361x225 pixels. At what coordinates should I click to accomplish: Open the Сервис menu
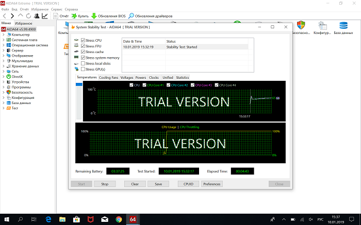coord(57,9)
